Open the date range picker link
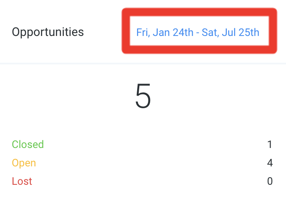The image size is (286, 204). click(x=198, y=32)
